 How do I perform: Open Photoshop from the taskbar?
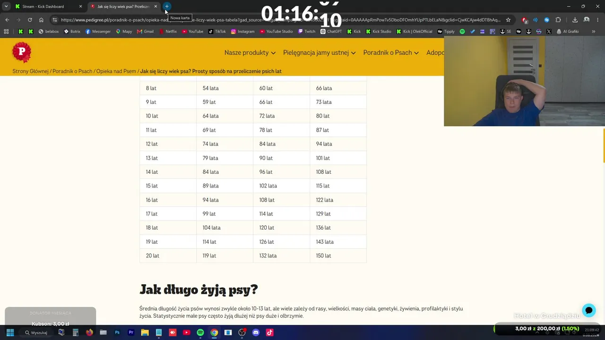117,332
